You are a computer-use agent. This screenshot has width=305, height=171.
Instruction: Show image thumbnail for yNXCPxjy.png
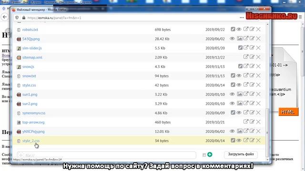click(x=240, y=131)
